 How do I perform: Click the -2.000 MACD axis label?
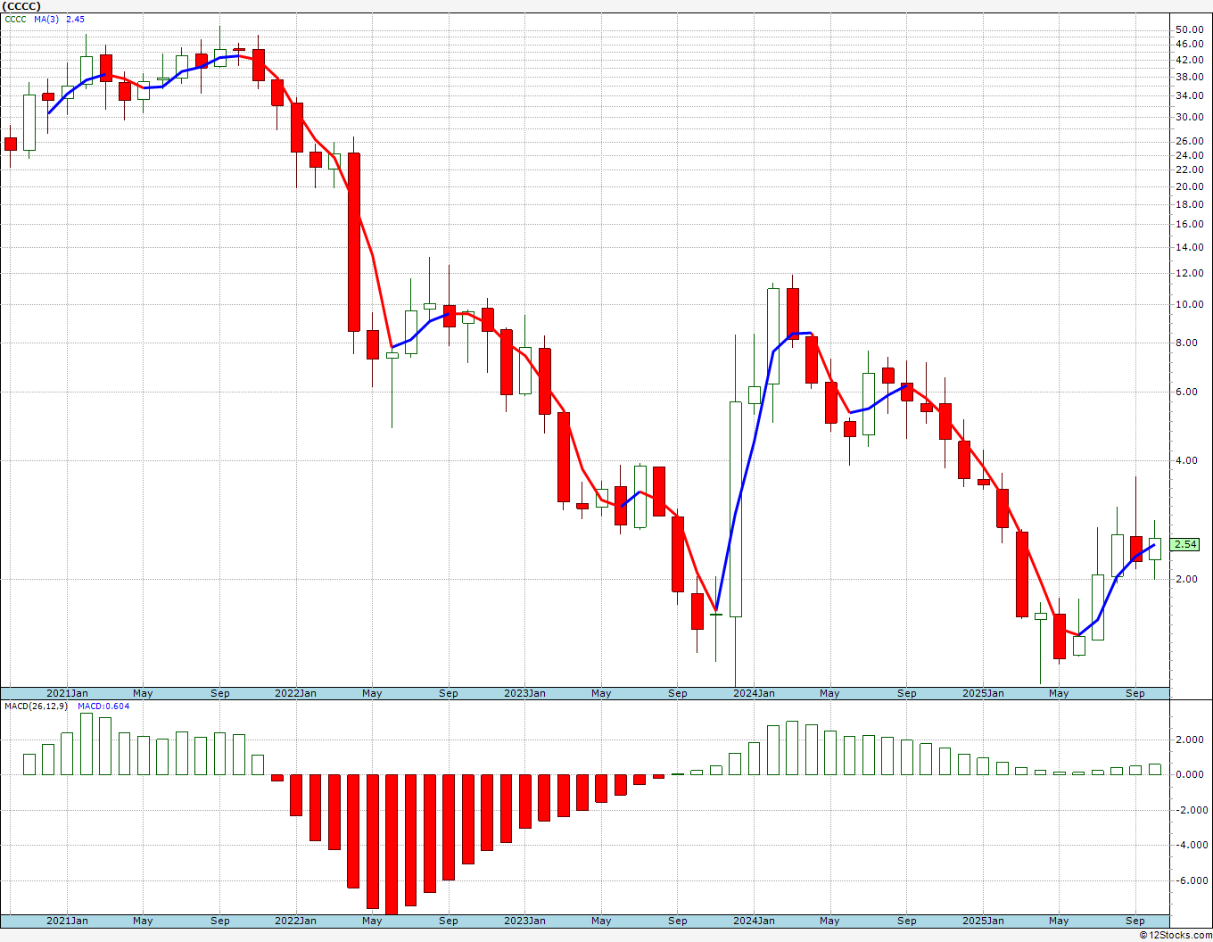click(x=1191, y=810)
